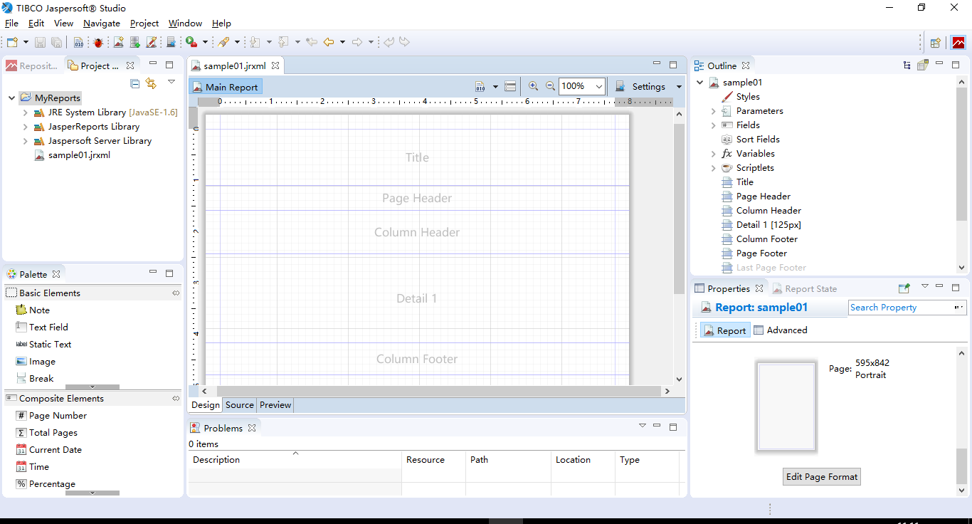The image size is (972, 524).
Task: Open the Run button dropdown arrow
Action: 205,43
